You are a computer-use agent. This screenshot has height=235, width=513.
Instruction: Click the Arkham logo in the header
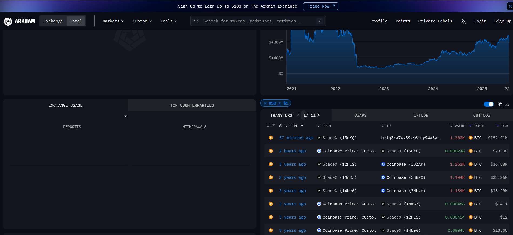[19, 21]
